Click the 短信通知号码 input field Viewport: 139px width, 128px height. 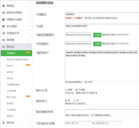[102, 111]
